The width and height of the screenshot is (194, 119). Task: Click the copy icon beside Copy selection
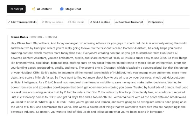pyautogui.click(x=43, y=22)
